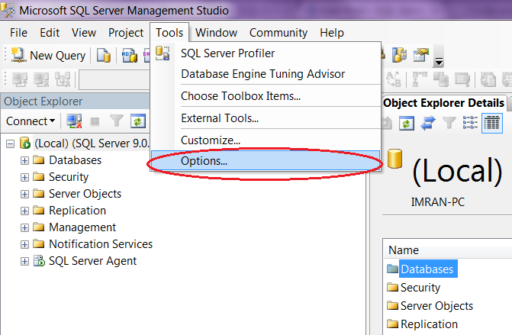This screenshot has width=512, height=335.
Task: Open the Connect dropdown in Object Explorer
Action: click(31, 121)
